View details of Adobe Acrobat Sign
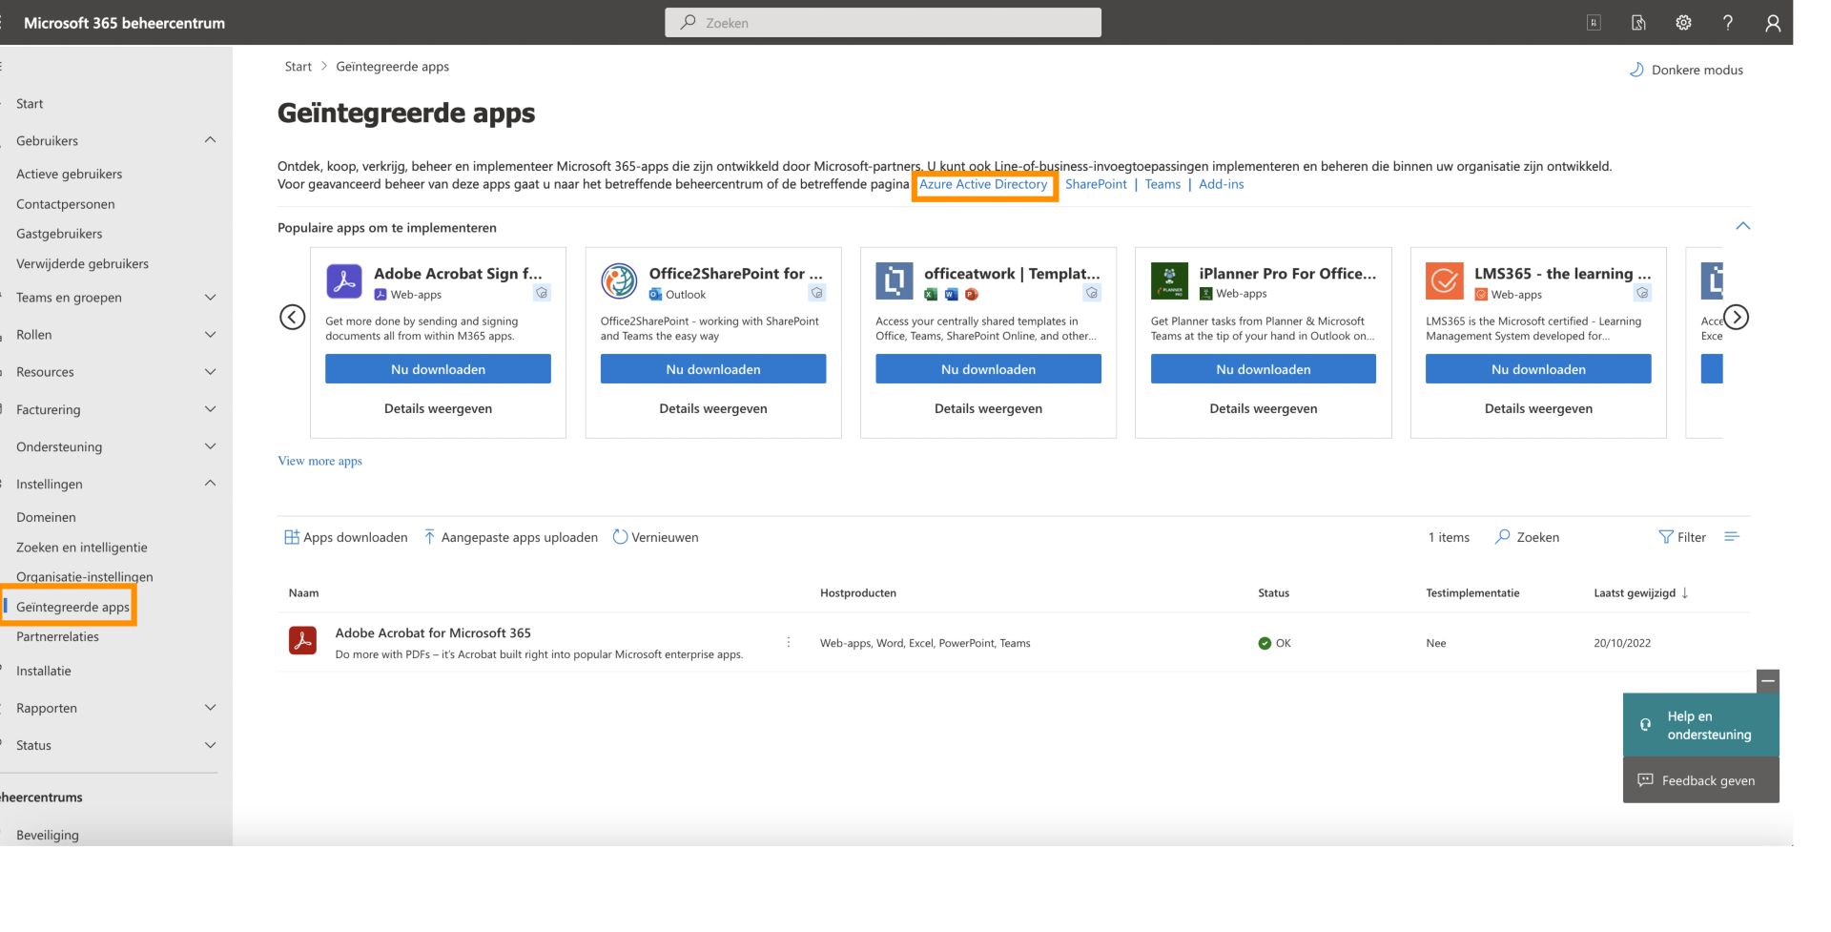The image size is (1831, 932). coord(438,408)
